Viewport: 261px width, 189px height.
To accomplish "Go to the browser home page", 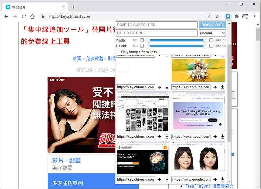I will click(32, 16).
